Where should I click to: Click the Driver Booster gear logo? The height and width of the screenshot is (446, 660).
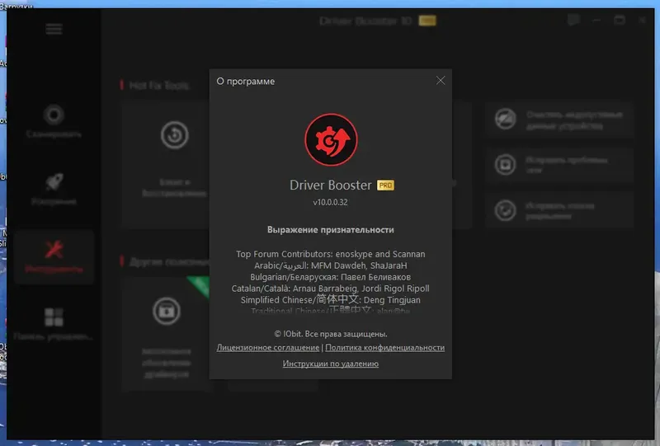coord(332,139)
